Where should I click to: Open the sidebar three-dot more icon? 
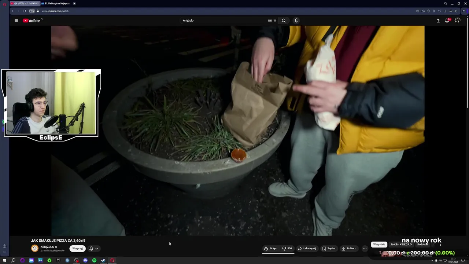(4, 252)
